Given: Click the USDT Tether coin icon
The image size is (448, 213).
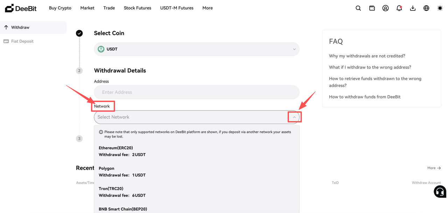Looking at the screenshot, I should [x=101, y=49].
